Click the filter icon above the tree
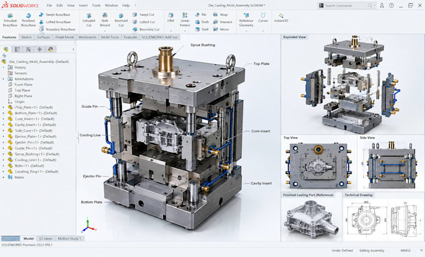Screen dimensions: 425x257 (x=4, y=56)
